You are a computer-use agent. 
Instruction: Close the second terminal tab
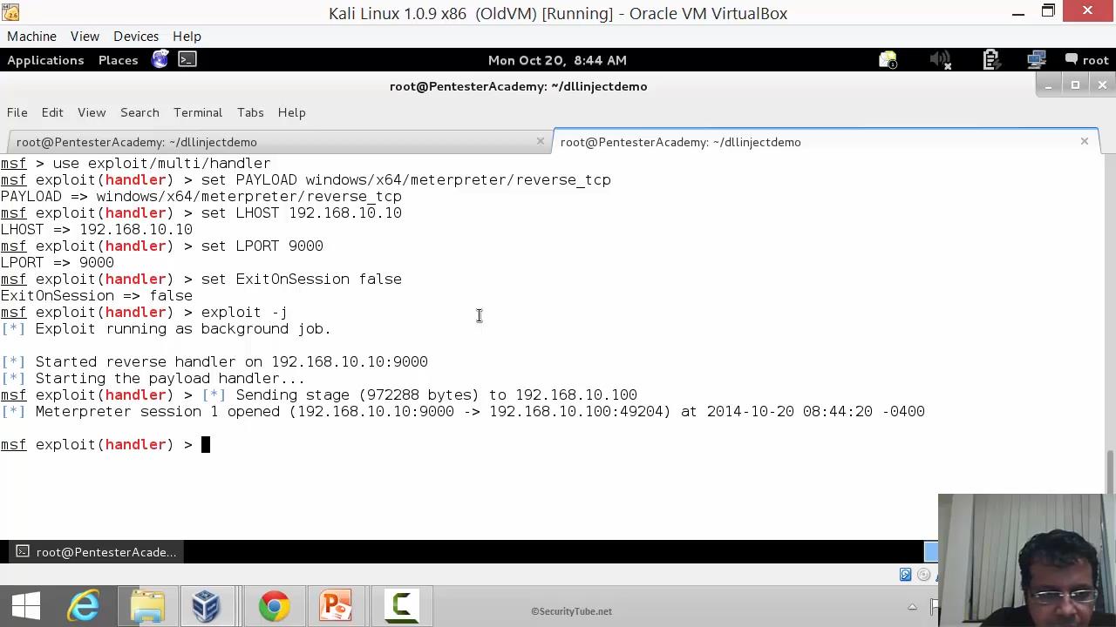tap(1085, 141)
